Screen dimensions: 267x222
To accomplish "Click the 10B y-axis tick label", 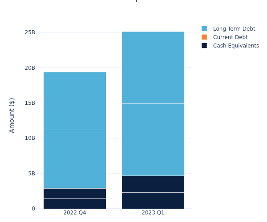I will 30,138.
